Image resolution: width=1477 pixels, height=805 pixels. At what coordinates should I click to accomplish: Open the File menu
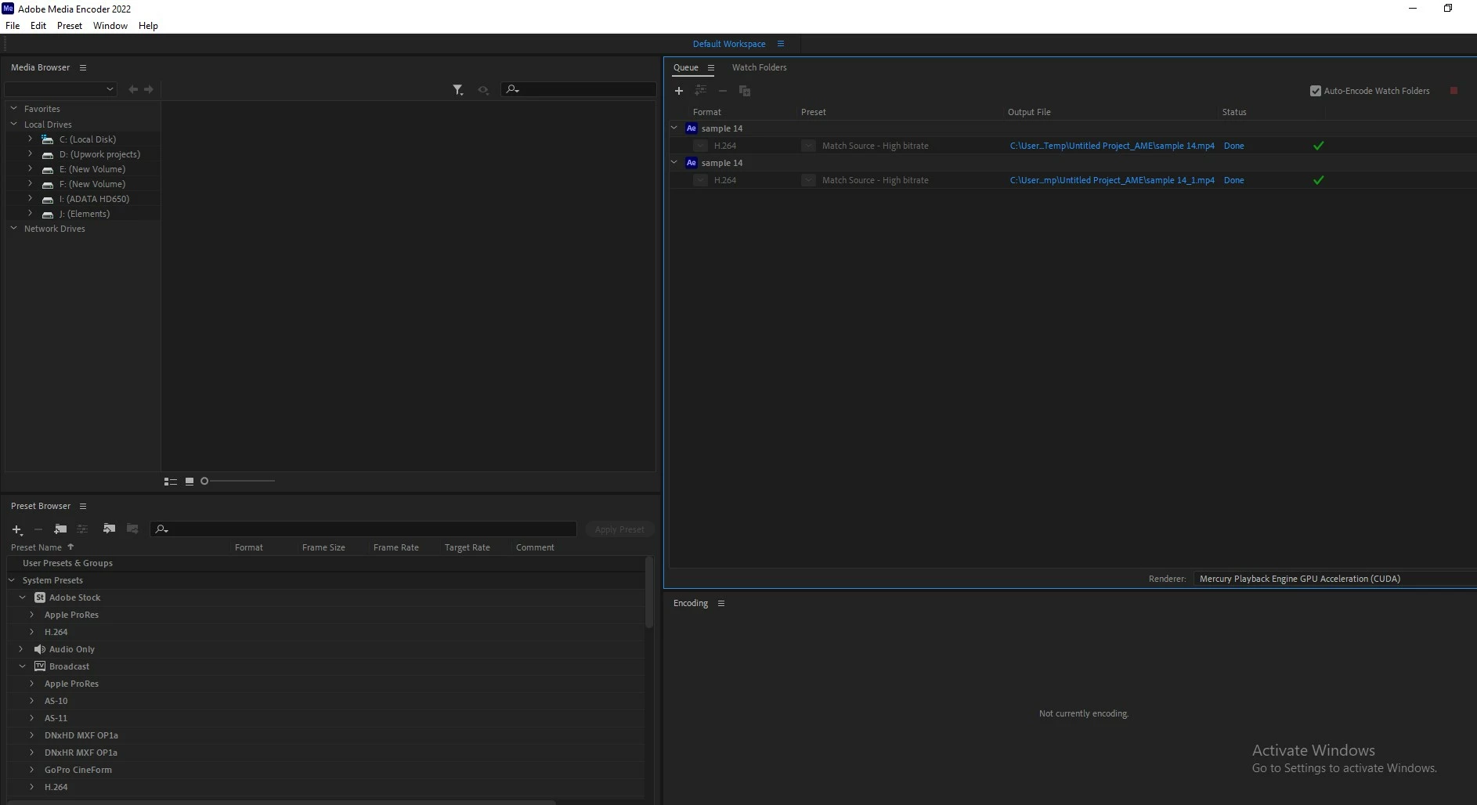tap(13, 26)
